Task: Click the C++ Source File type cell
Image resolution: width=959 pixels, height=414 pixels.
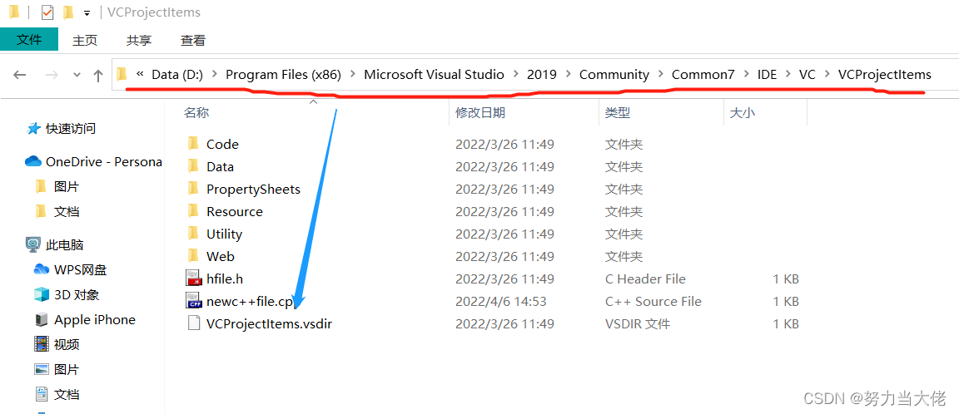Action: 653,302
